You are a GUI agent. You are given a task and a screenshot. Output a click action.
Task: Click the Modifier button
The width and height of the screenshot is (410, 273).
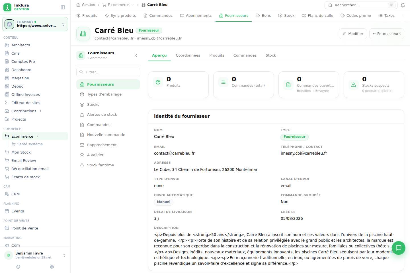353,34
